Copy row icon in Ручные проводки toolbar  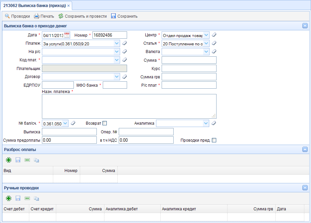click(36, 198)
